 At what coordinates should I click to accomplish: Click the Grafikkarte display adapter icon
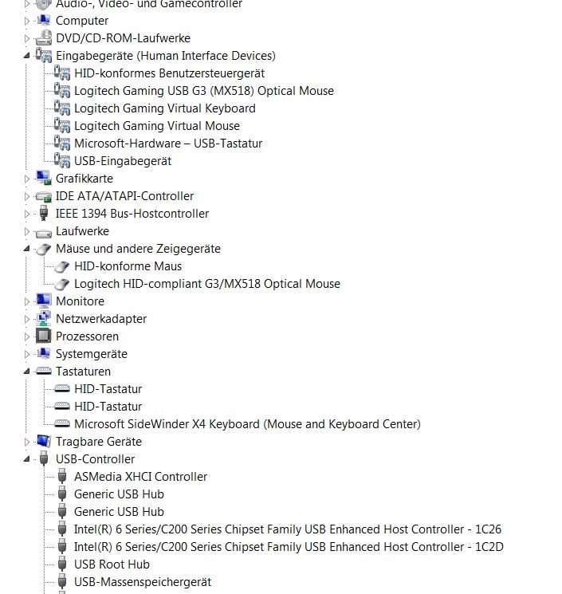point(44,178)
